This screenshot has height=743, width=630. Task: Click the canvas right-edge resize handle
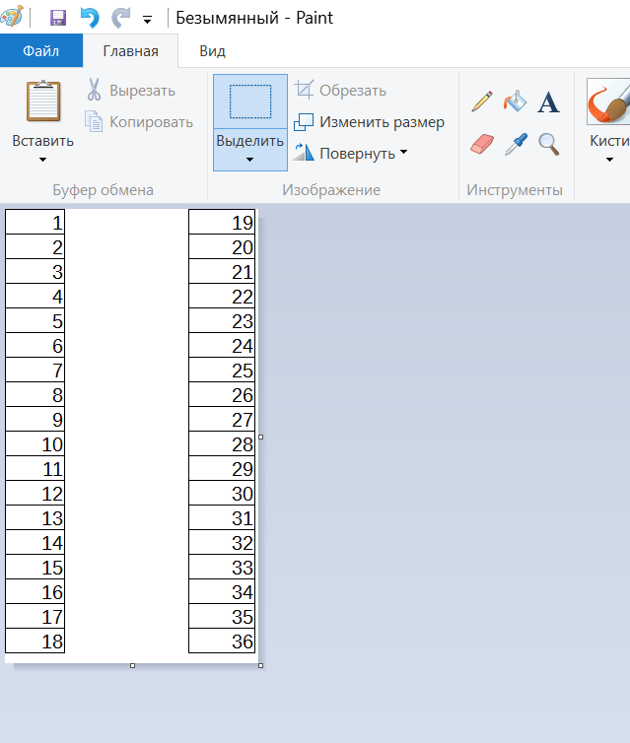(x=260, y=437)
